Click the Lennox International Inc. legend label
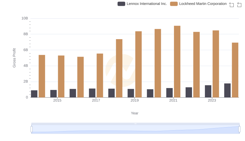 tap(147, 4)
